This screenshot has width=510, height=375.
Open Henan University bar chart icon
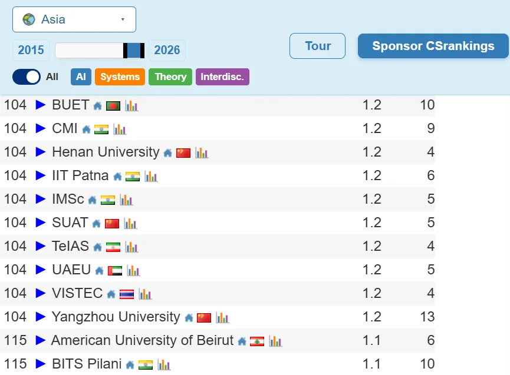(x=202, y=153)
